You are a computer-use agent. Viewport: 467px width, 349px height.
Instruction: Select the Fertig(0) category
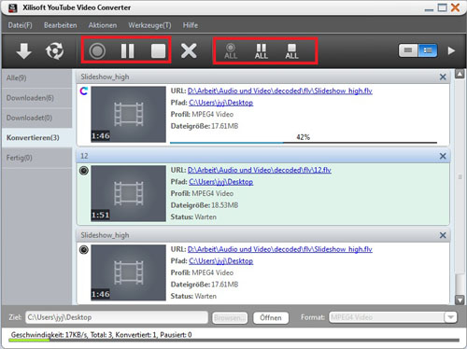pyautogui.click(x=36, y=158)
